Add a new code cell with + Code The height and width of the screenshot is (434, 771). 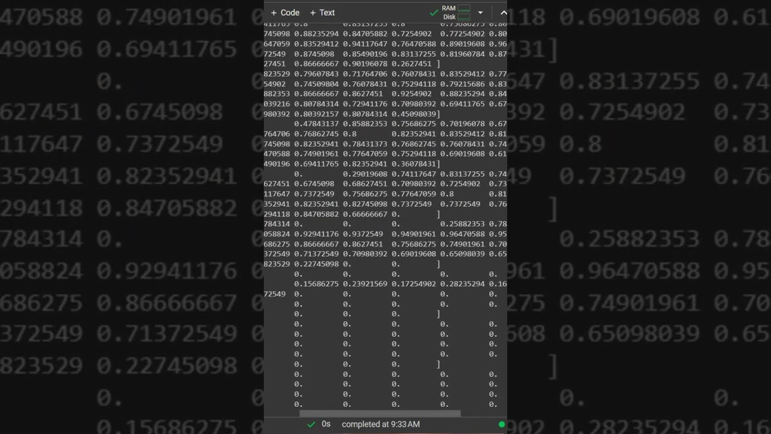(285, 13)
